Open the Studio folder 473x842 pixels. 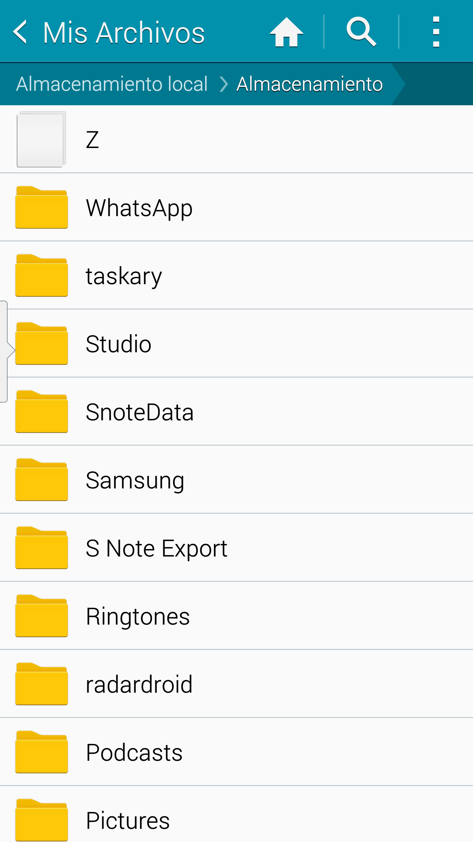(118, 344)
